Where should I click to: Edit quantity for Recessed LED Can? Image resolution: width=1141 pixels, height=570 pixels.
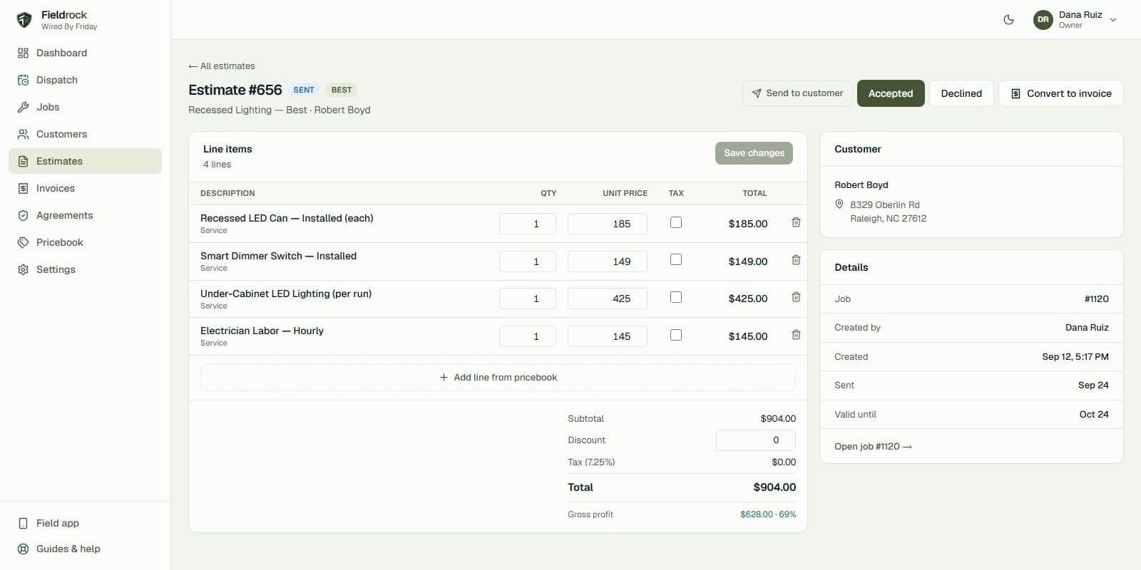(528, 224)
